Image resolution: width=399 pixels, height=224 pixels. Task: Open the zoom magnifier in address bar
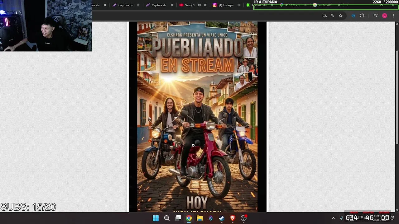click(x=333, y=16)
